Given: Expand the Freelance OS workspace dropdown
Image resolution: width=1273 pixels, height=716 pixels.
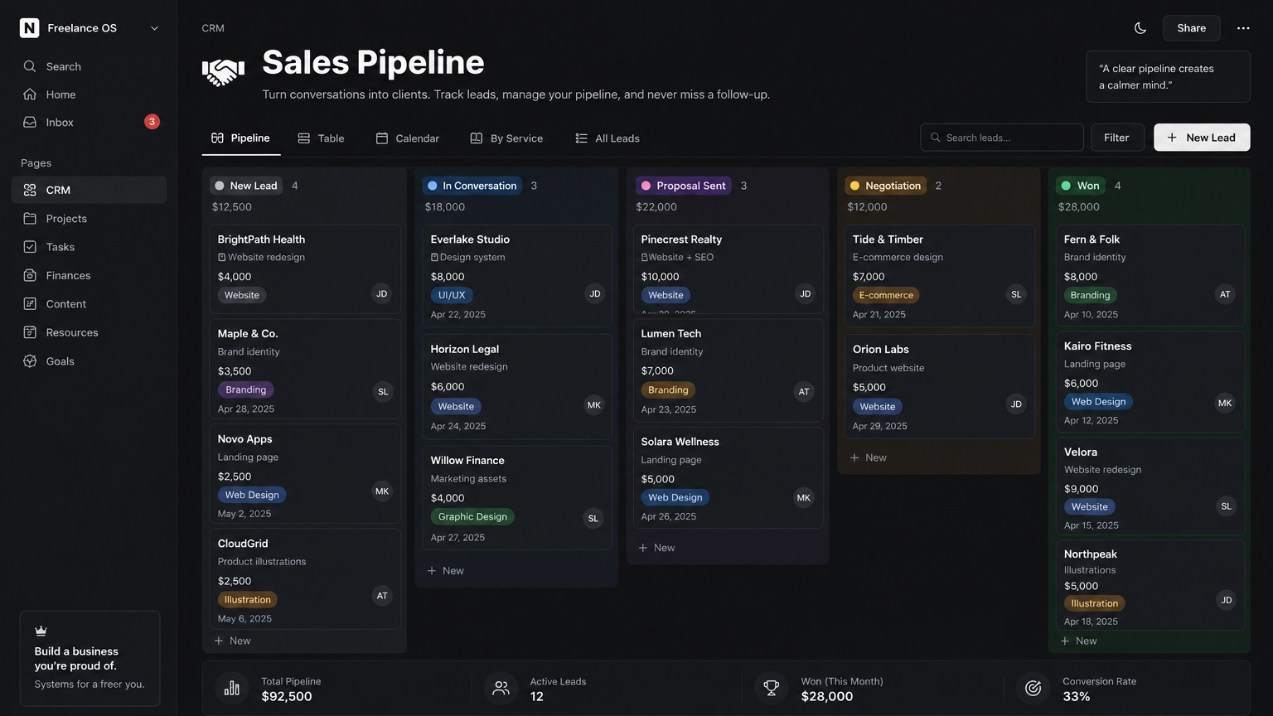Looking at the screenshot, I should pos(154,28).
